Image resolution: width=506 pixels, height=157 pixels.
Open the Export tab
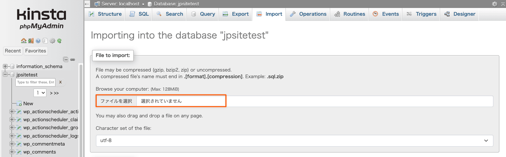coord(236,14)
